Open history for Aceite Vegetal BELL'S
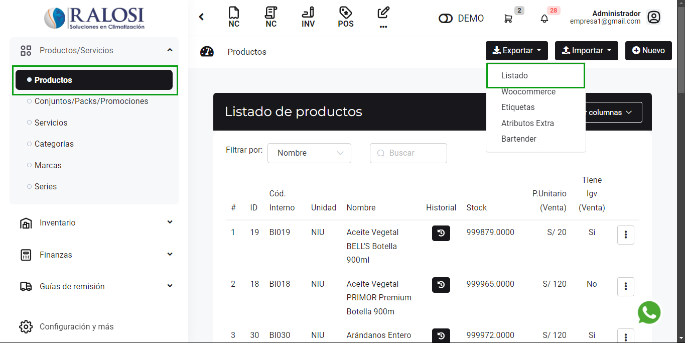This screenshot has height=343, width=685. (x=441, y=233)
